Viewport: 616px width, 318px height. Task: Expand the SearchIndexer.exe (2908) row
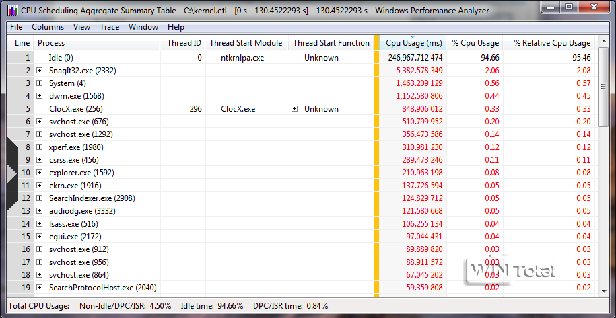point(39,198)
